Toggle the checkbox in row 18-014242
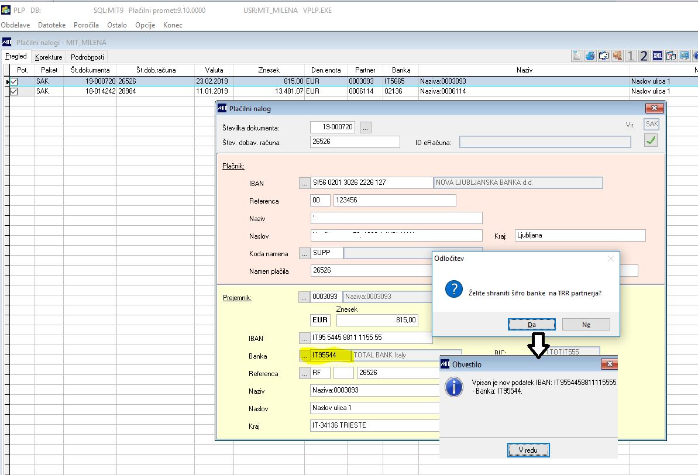The height and width of the screenshot is (475, 698). pos(14,91)
